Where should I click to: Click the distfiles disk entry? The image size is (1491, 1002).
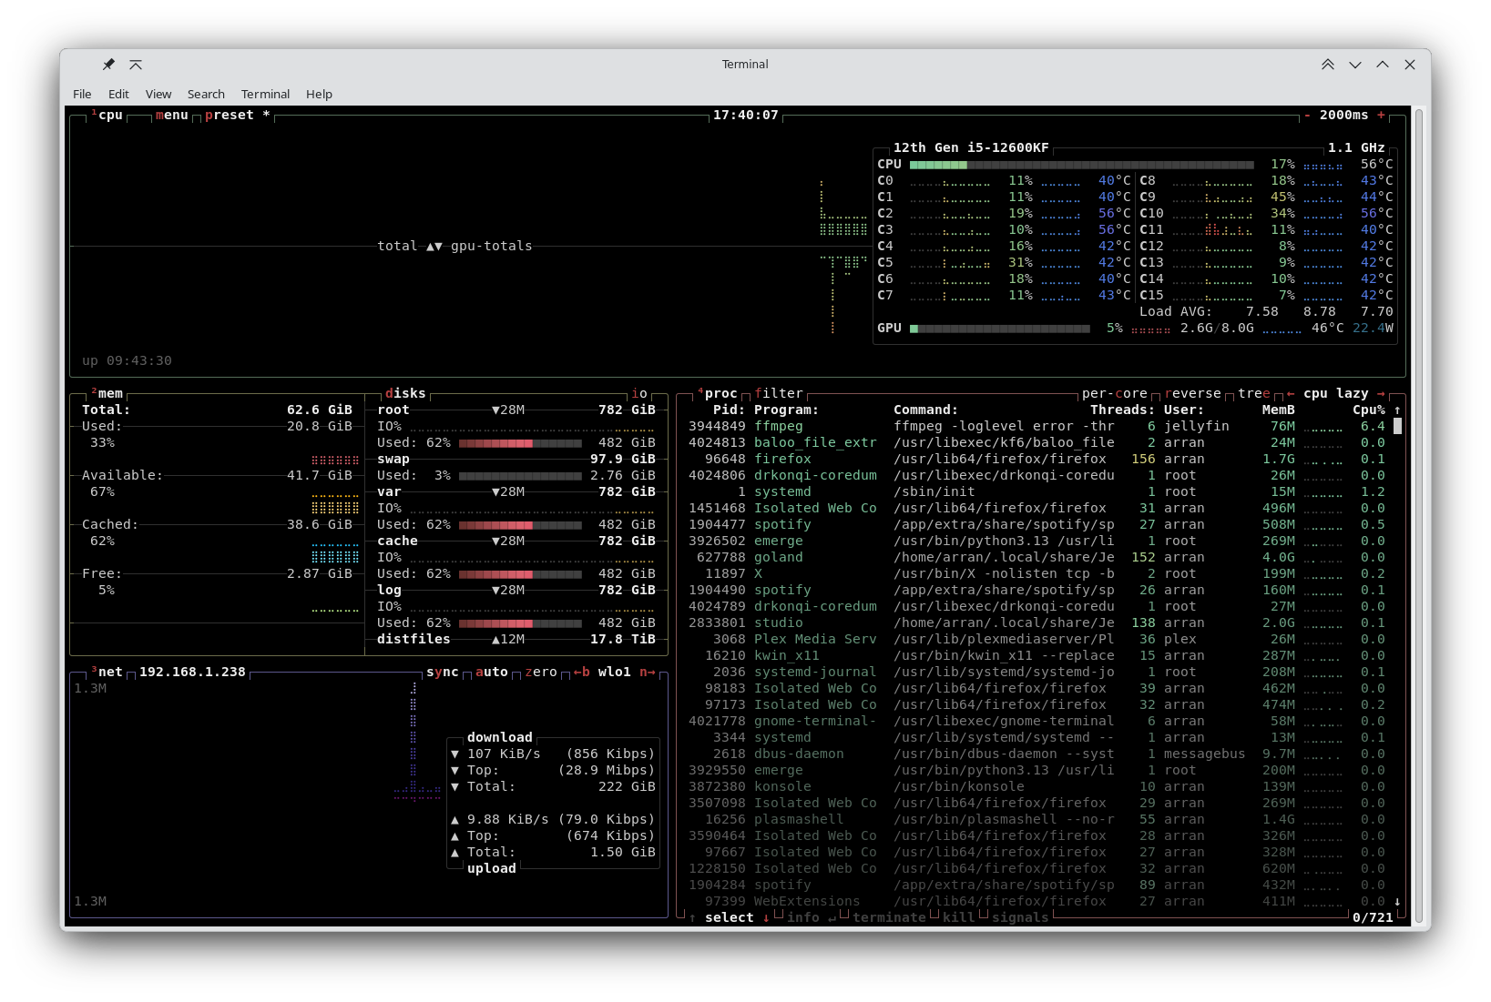coord(414,640)
